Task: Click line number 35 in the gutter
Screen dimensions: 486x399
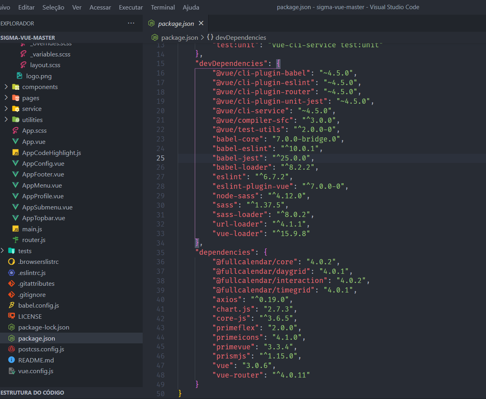Action: pyautogui.click(x=161, y=252)
